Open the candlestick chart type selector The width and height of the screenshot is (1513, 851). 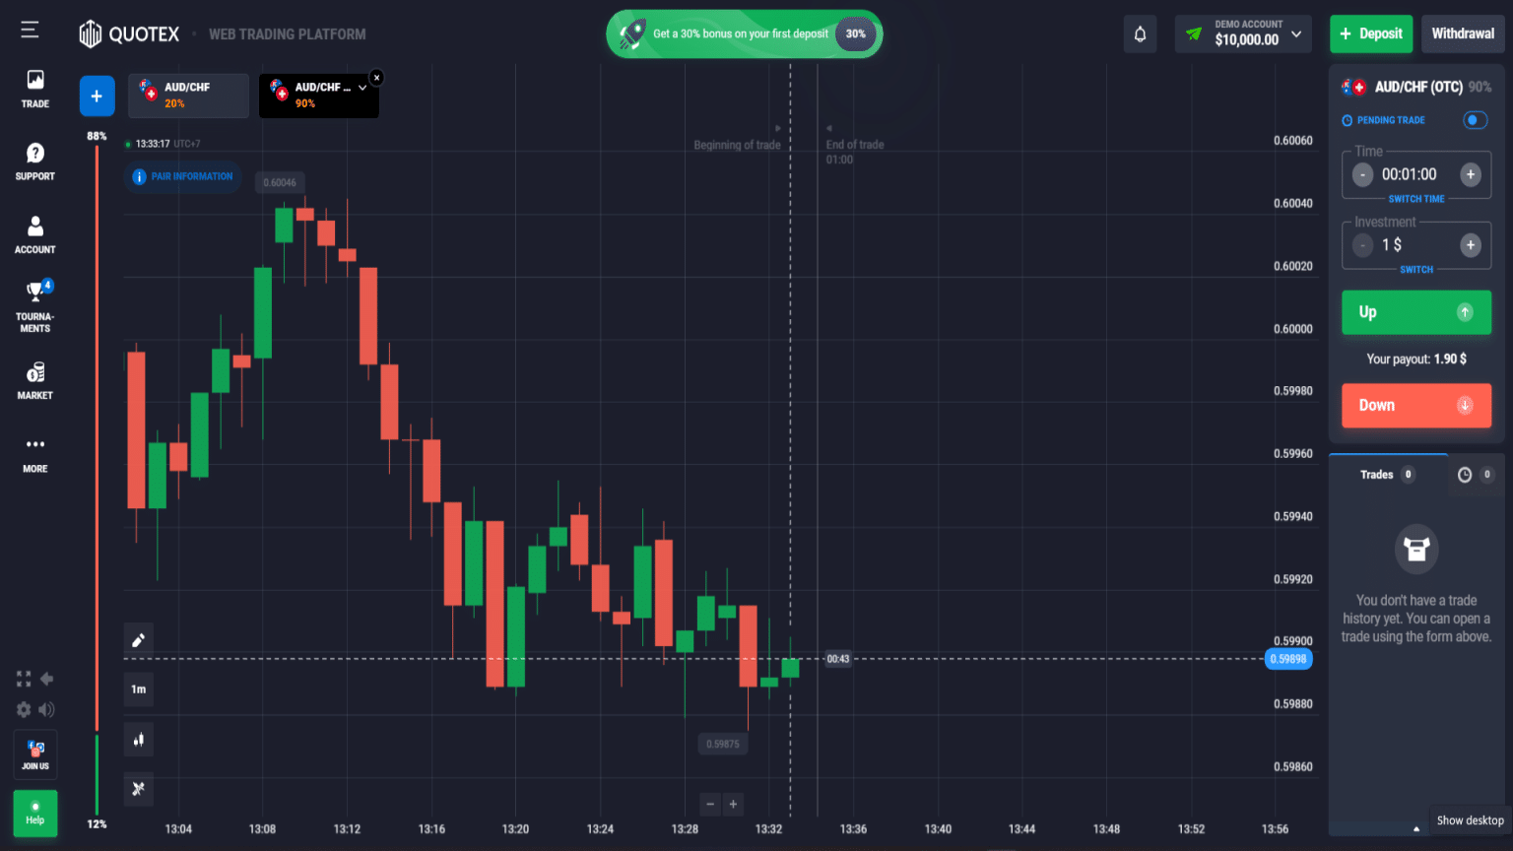[x=139, y=740]
